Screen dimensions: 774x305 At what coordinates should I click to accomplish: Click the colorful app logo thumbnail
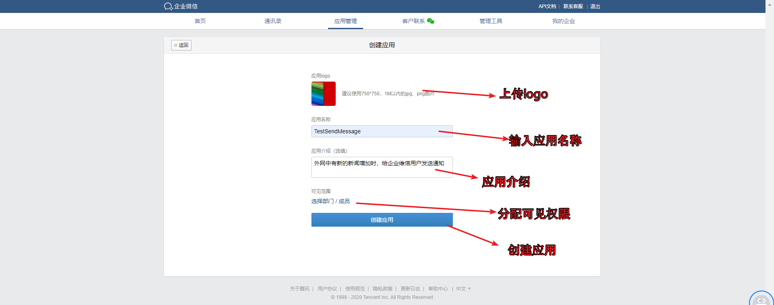[324, 94]
